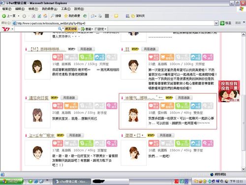Click orange icon in 遺忘向日葵 card

point(71,106)
